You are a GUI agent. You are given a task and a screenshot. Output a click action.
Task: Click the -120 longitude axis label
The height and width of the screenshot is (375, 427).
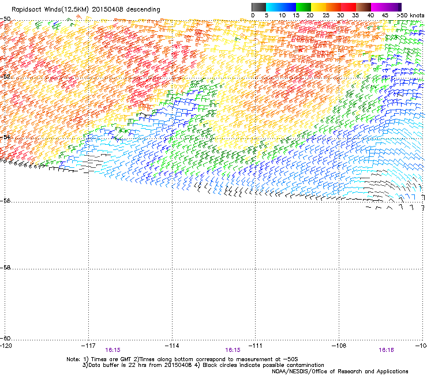pos(6,346)
